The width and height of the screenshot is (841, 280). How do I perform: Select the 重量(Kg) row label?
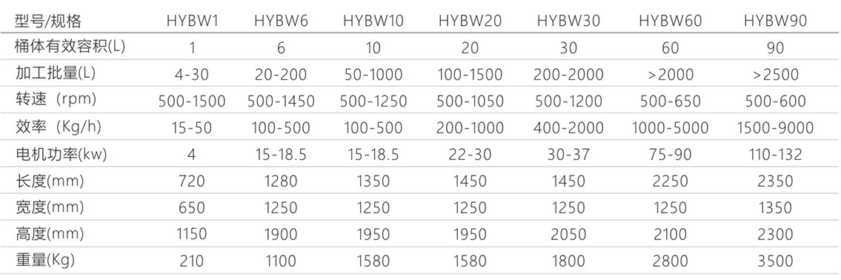[x=44, y=261]
